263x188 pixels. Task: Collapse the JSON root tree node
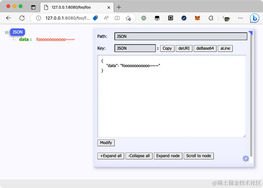(6, 32)
